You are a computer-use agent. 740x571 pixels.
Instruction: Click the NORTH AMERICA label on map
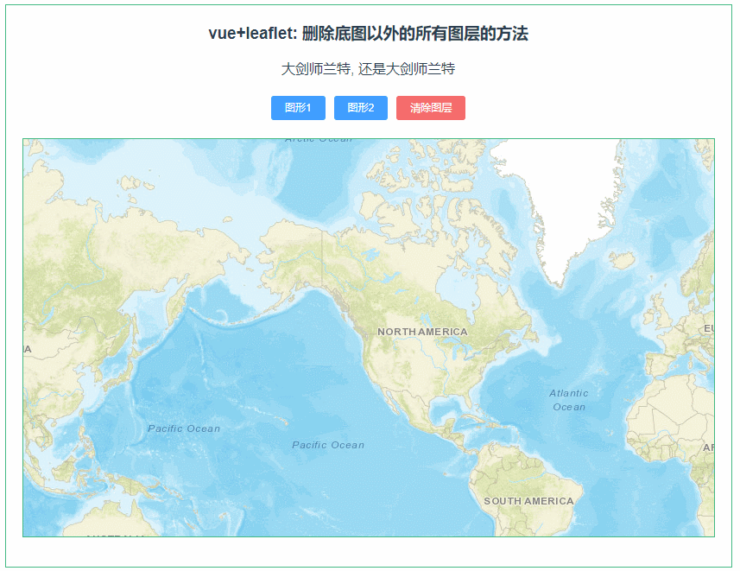tap(422, 332)
